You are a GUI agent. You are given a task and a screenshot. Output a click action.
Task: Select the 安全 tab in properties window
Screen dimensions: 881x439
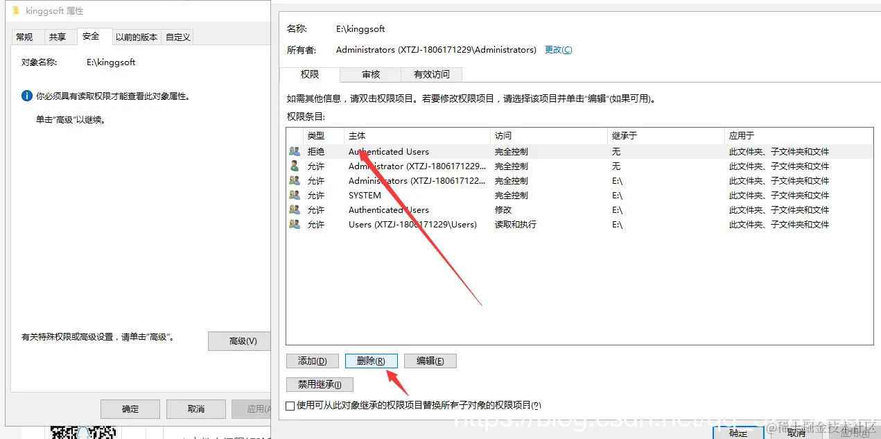click(91, 36)
